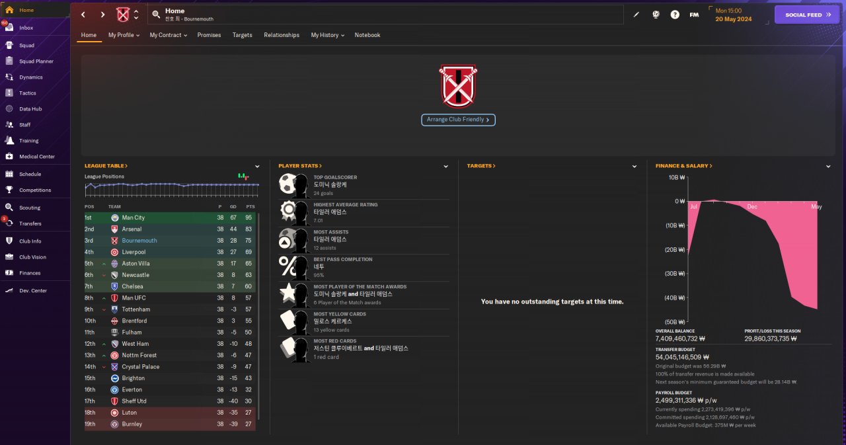Go forward with the right arrow
Screen dimensions: 846x445
tap(102, 15)
